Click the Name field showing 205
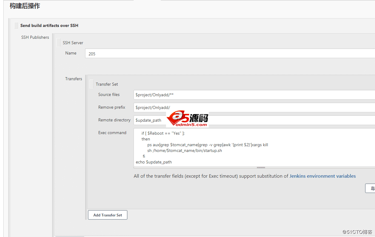The image size is (375, 237). tap(230, 54)
